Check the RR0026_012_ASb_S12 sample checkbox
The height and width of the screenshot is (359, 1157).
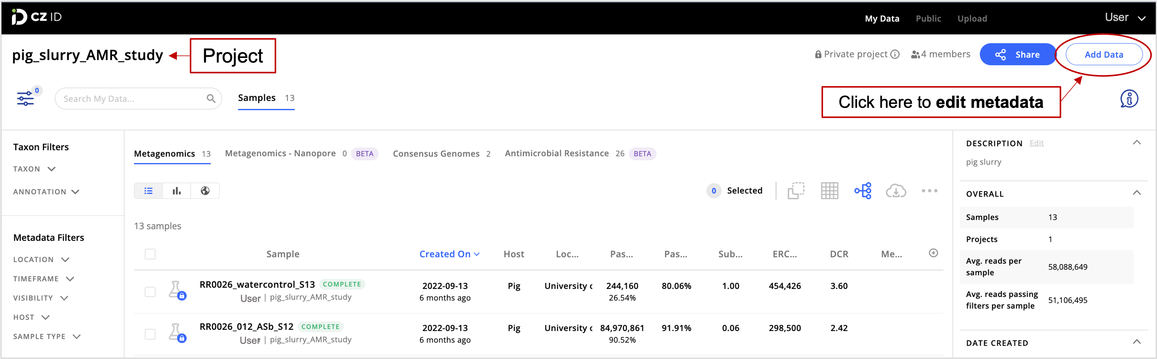click(x=150, y=334)
